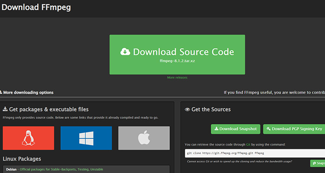Select the Windows logo tile
The image size is (325, 173).
pyautogui.click(x=86, y=138)
